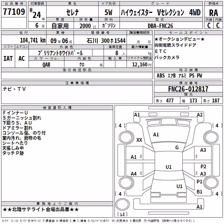Select the note 下廻りS、AU
The width and height of the screenshot is (224, 224).
(x=17, y=123)
